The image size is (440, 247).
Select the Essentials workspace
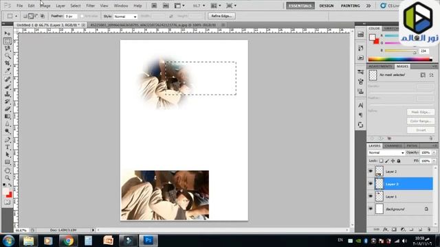300,5
